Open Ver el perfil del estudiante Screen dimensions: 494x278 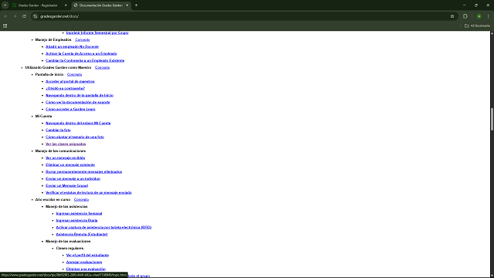[x=87, y=255]
